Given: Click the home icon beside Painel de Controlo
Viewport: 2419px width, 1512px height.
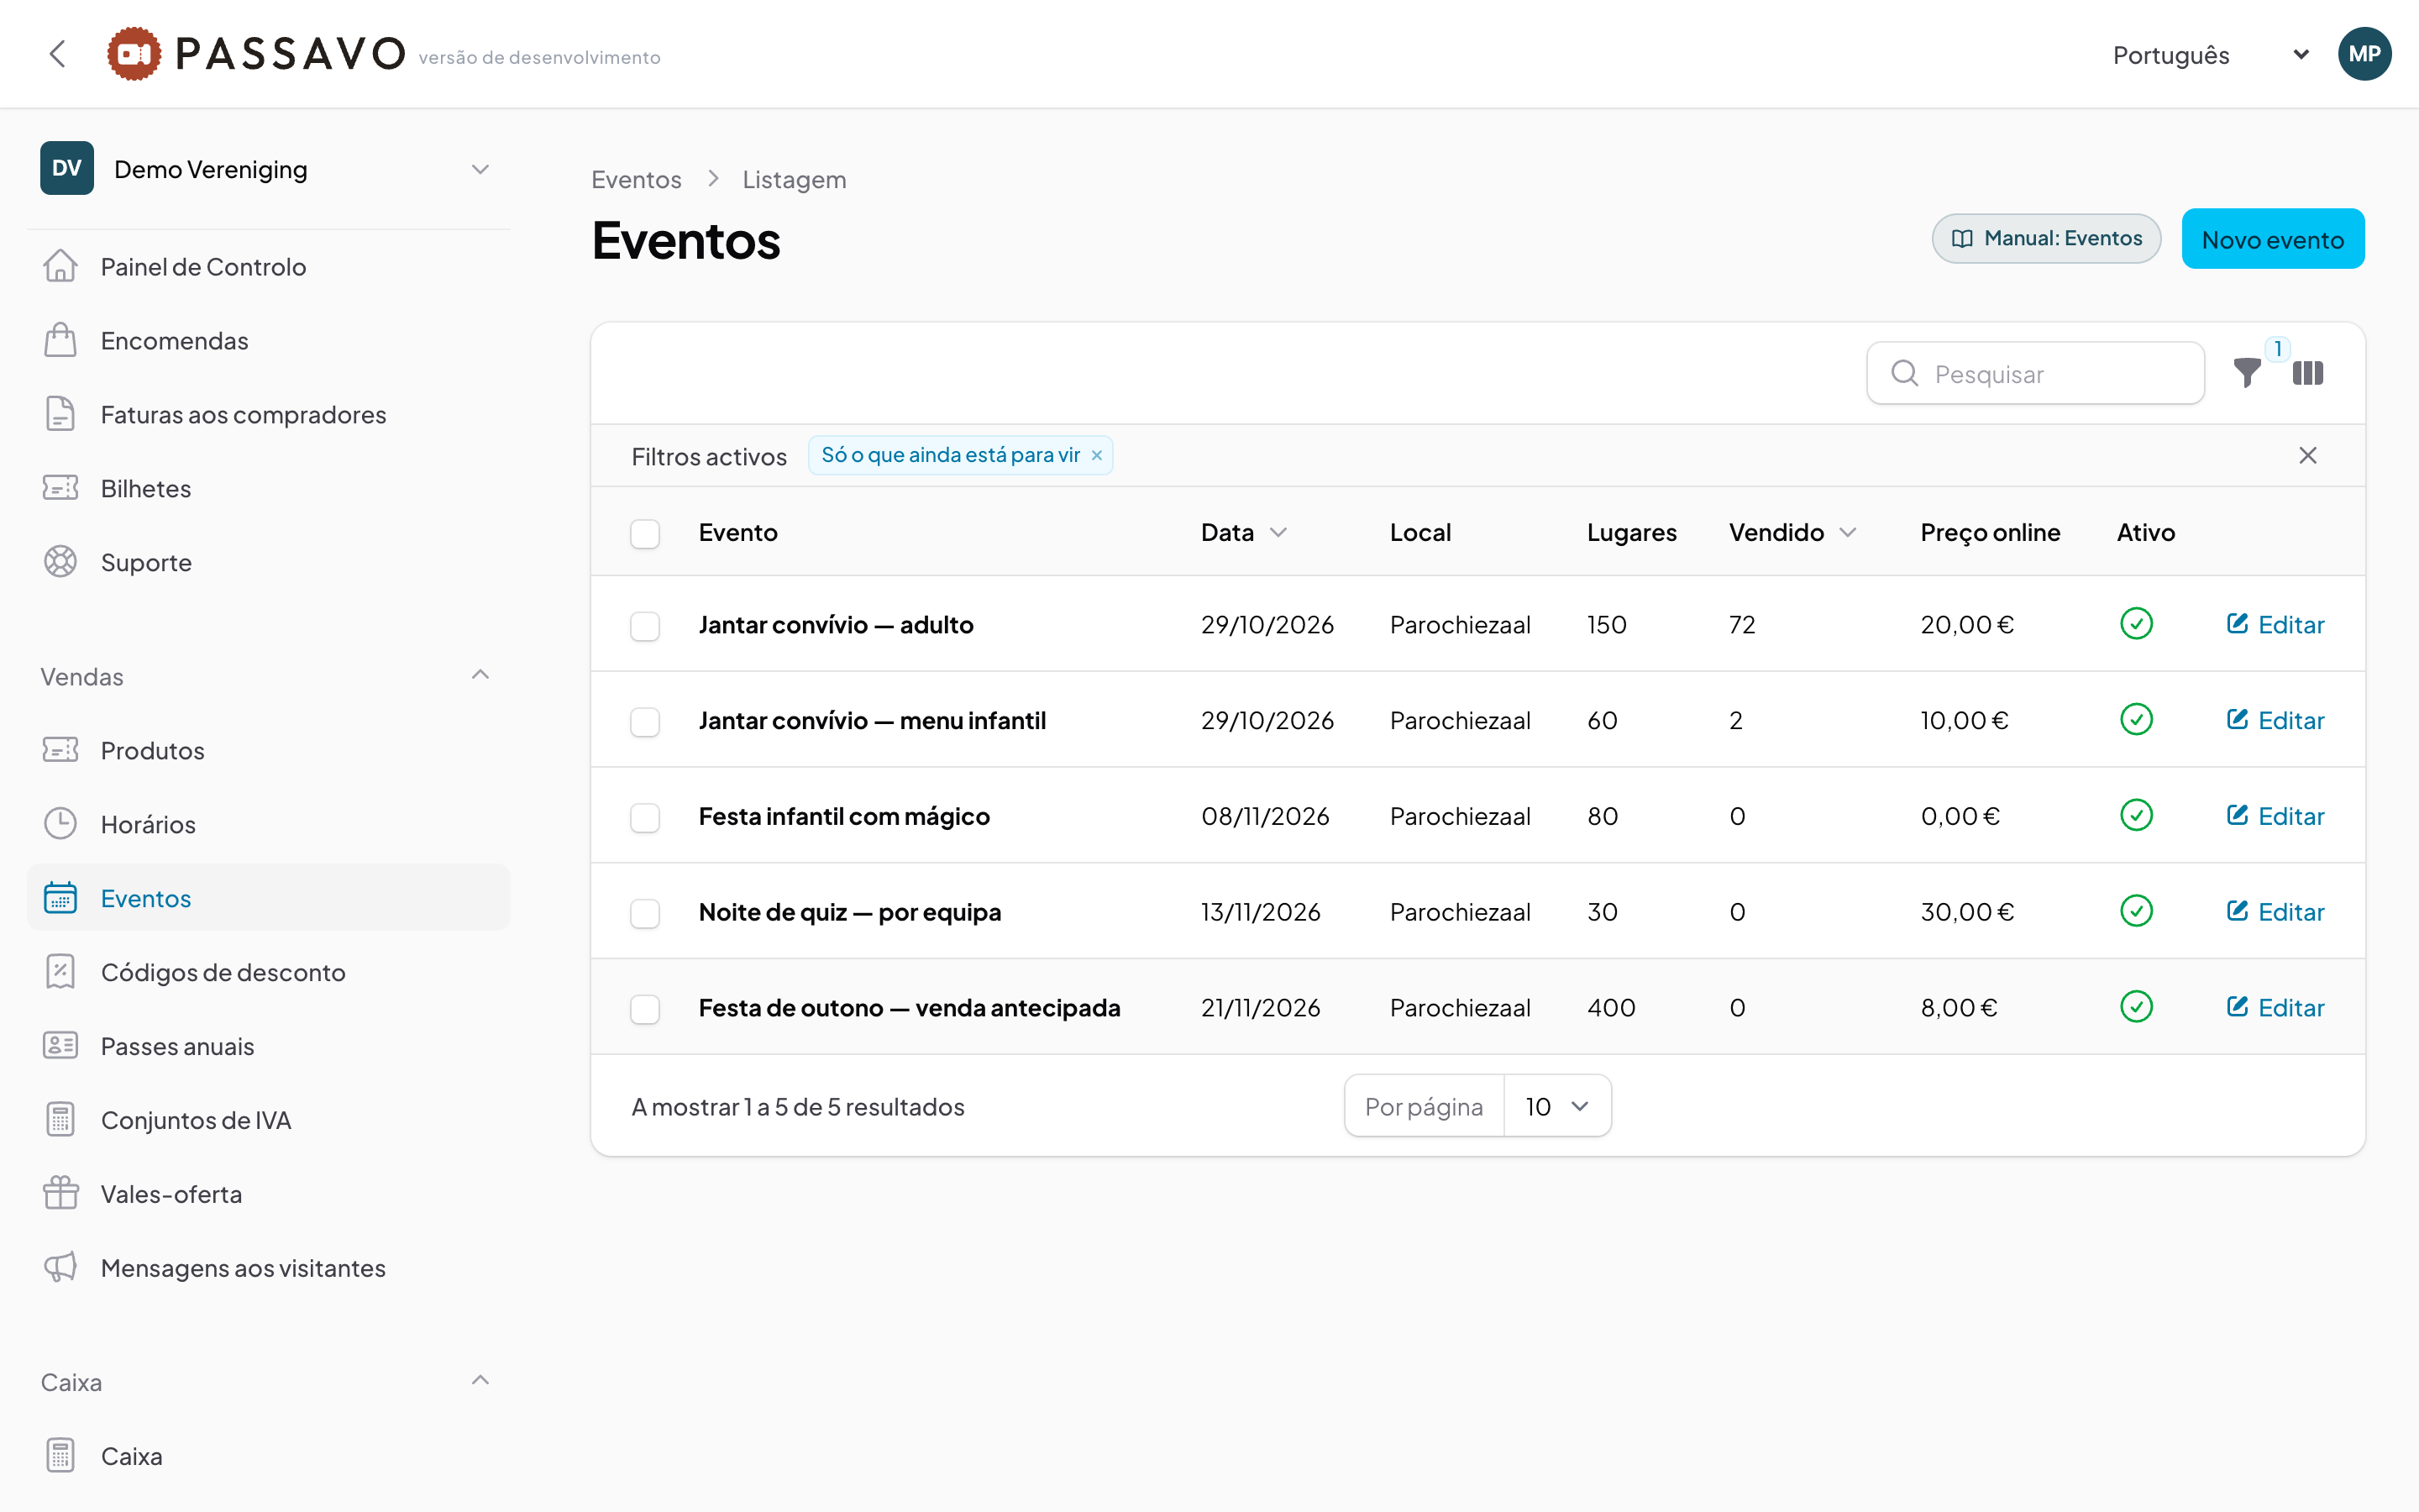Looking at the screenshot, I should (60, 266).
